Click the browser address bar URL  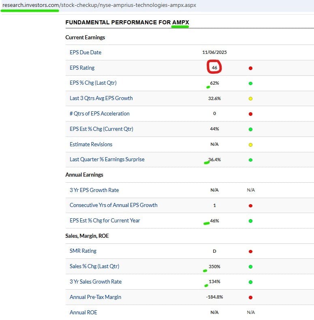click(99, 5)
